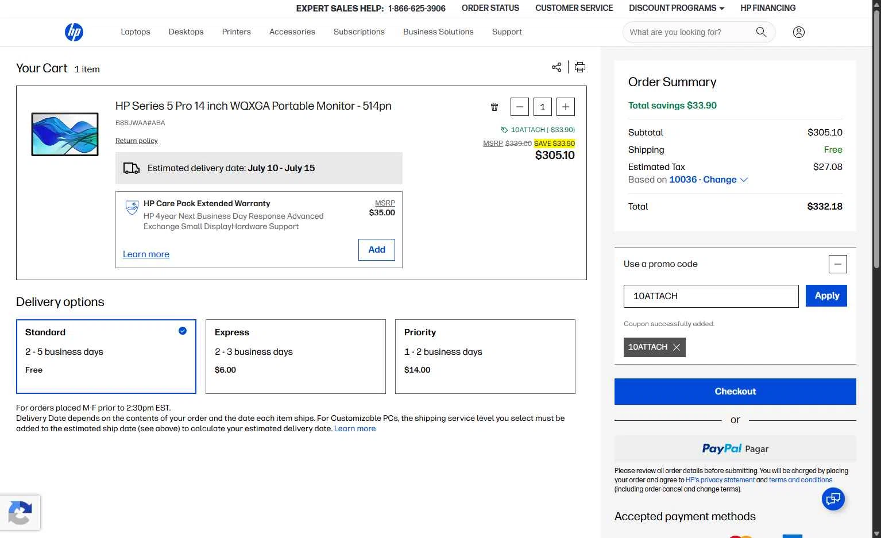Expand the Discount Programs dropdown
881x538 pixels.
[677, 8]
